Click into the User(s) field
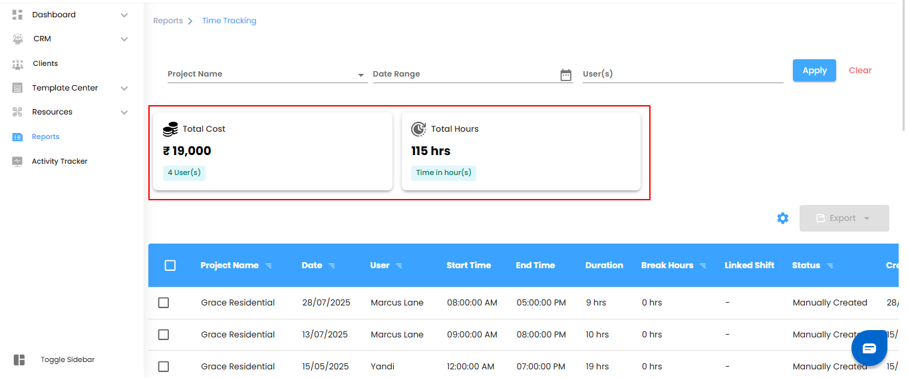 tap(682, 75)
